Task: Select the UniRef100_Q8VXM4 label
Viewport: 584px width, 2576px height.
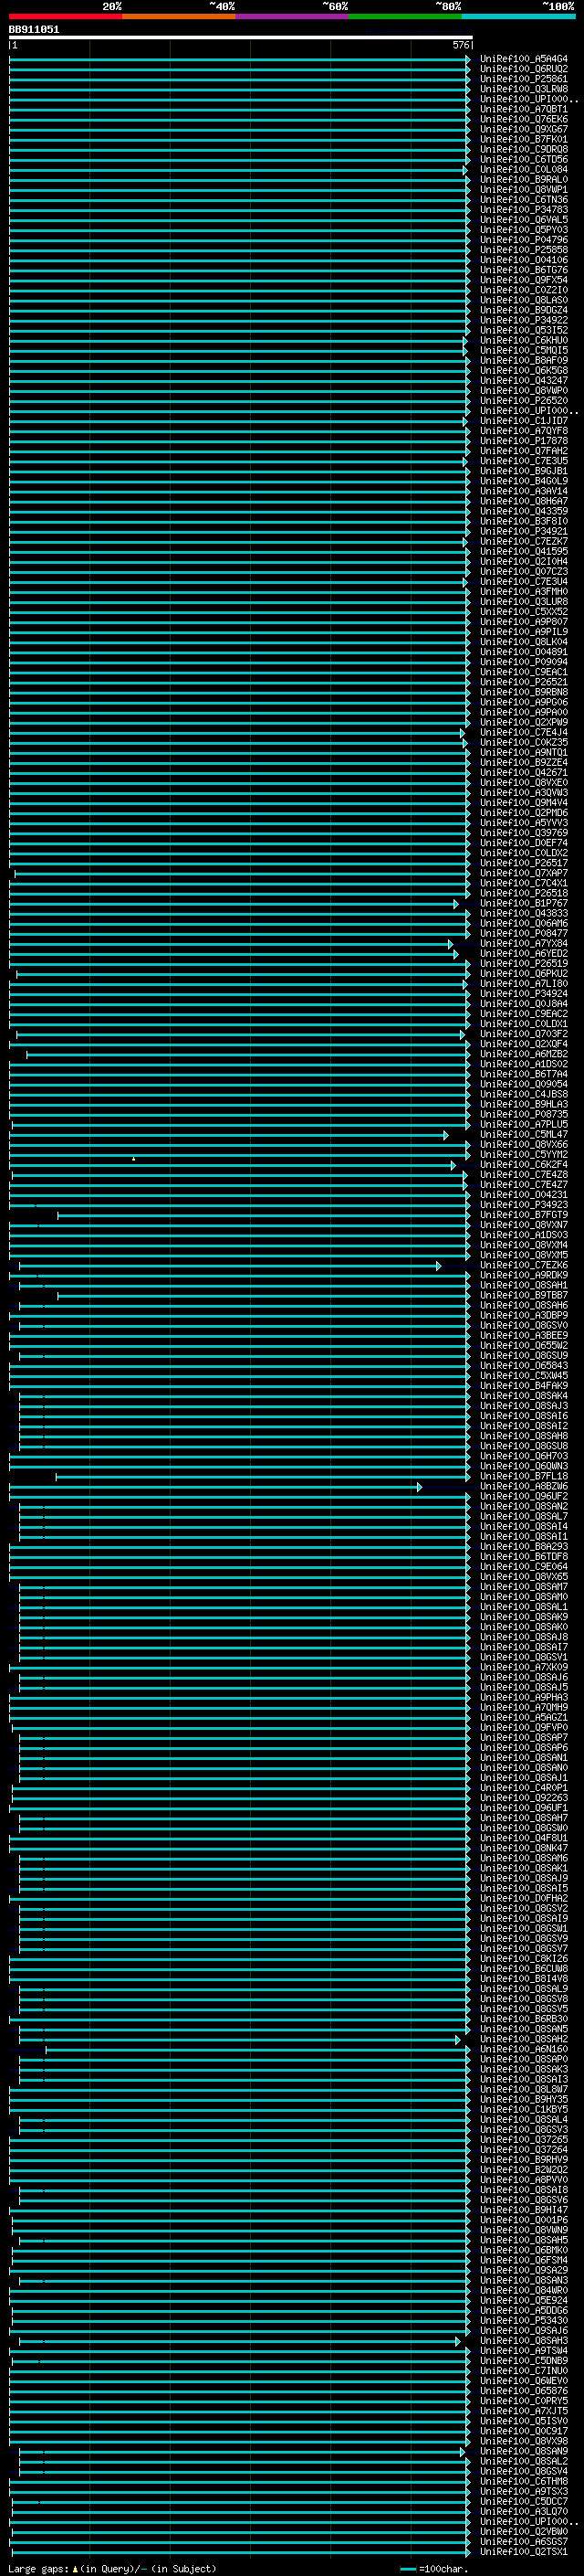Action: pos(523,1245)
